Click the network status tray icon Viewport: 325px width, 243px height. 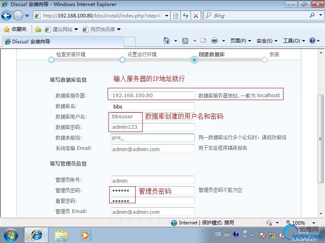click(x=272, y=235)
